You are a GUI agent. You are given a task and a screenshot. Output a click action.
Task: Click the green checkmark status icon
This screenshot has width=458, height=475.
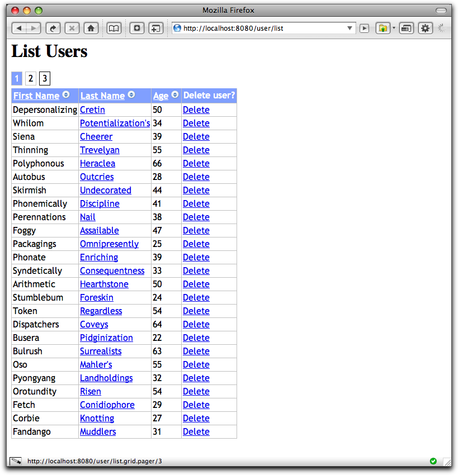click(433, 461)
